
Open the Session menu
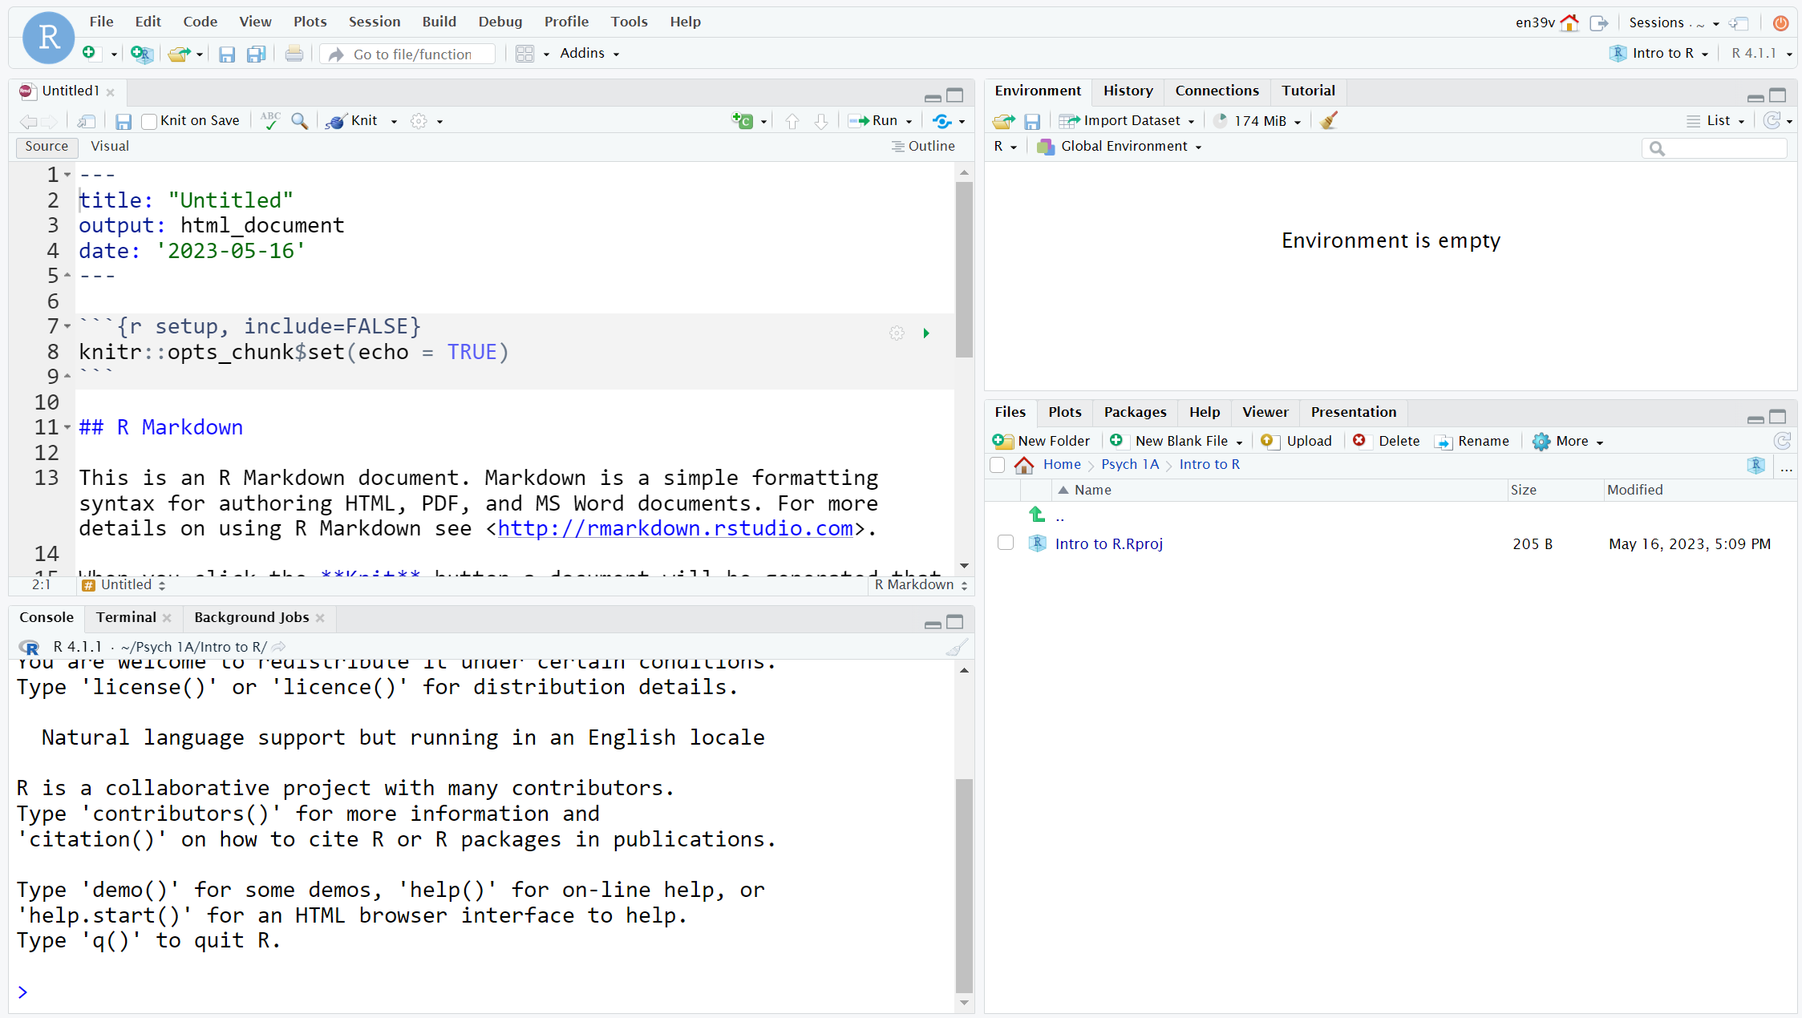coord(375,22)
